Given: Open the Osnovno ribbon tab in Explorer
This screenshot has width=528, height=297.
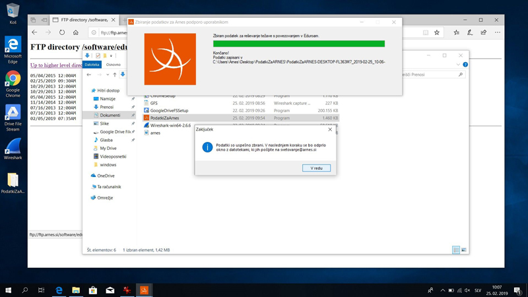Looking at the screenshot, I should 113,64.
